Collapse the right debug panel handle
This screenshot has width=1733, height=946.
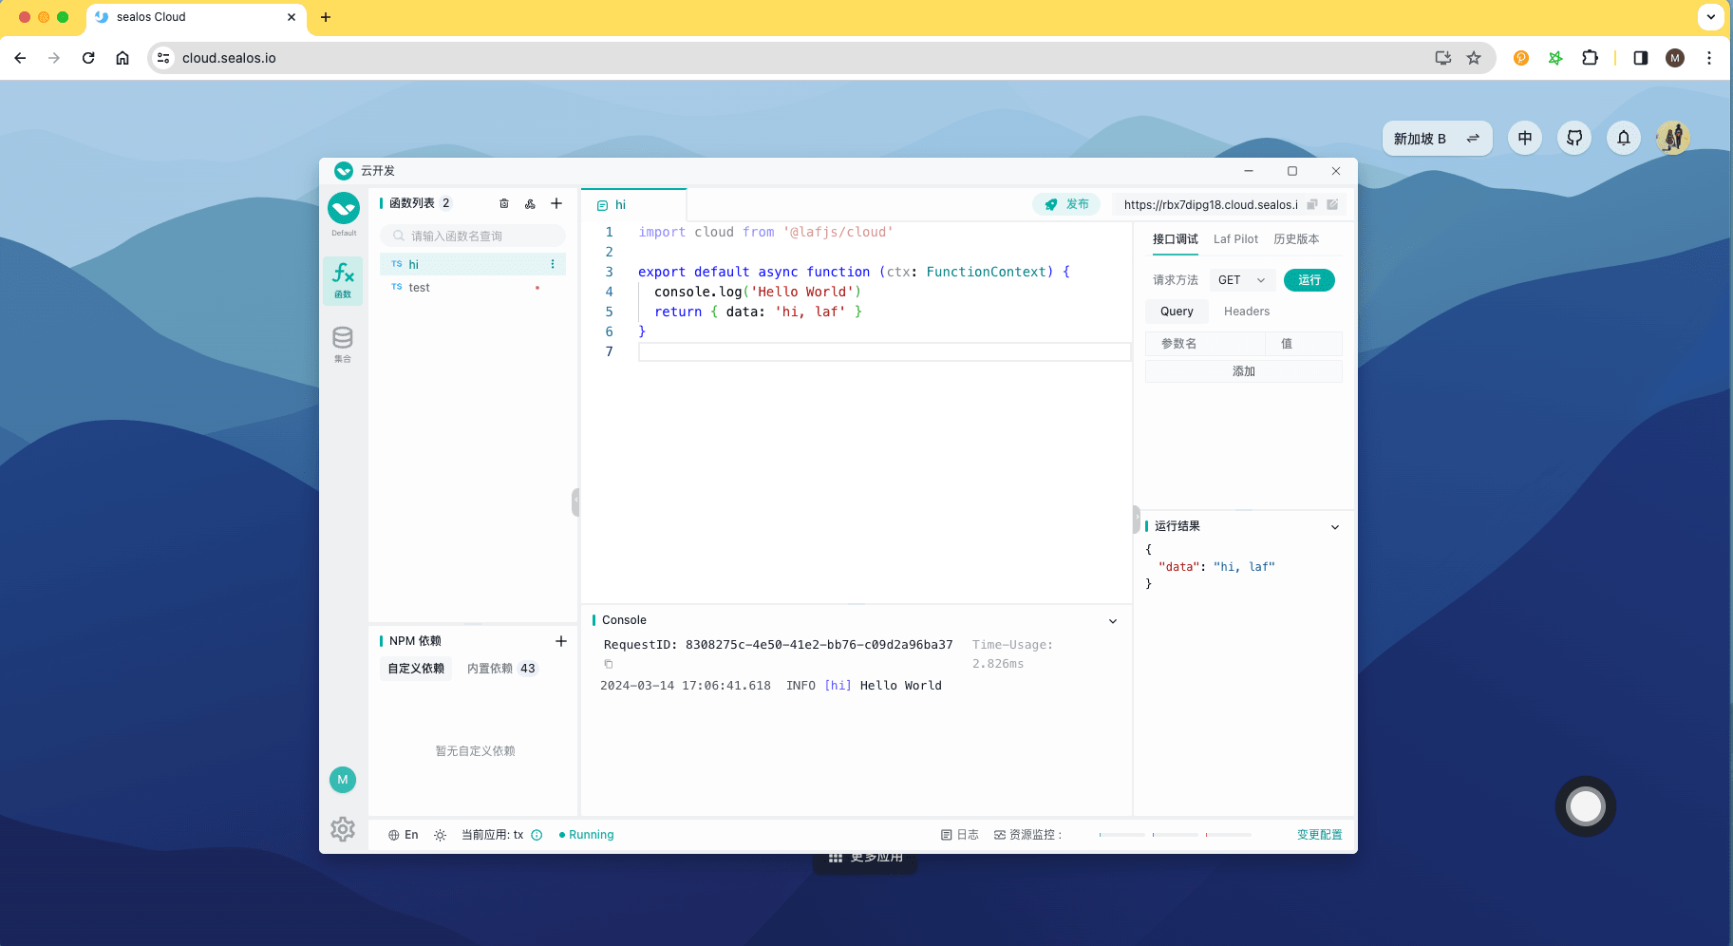pyautogui.click(x=1137, y=519)
